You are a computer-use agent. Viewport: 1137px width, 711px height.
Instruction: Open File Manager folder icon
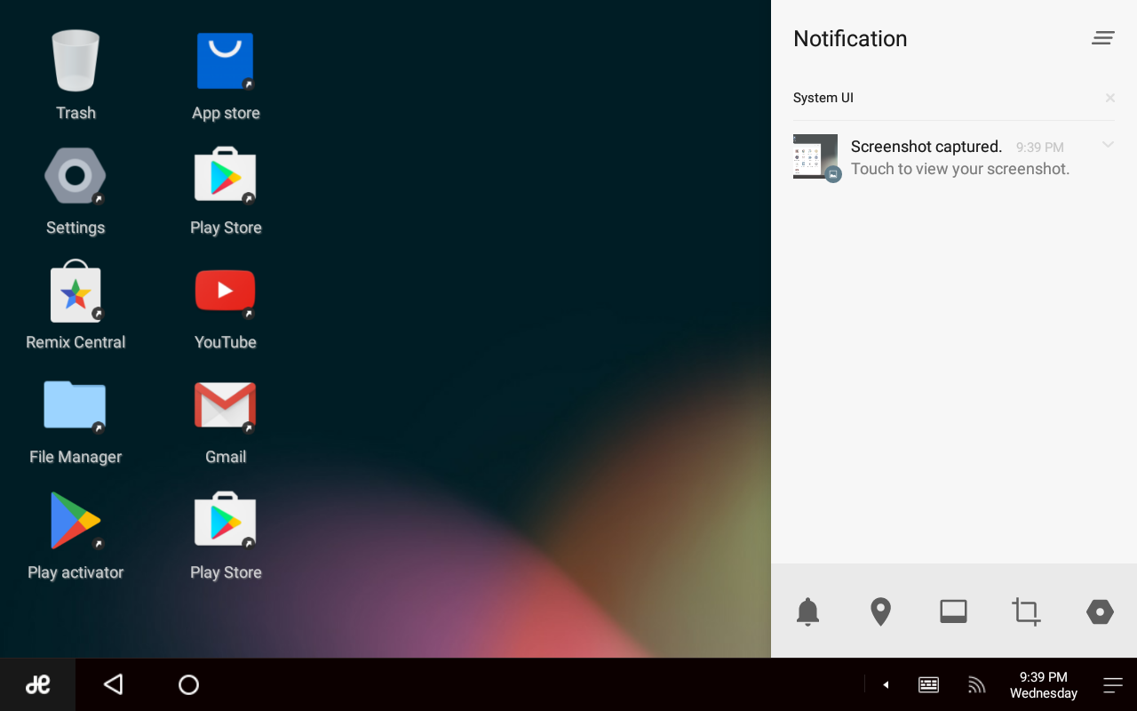[x=76, y=406]
